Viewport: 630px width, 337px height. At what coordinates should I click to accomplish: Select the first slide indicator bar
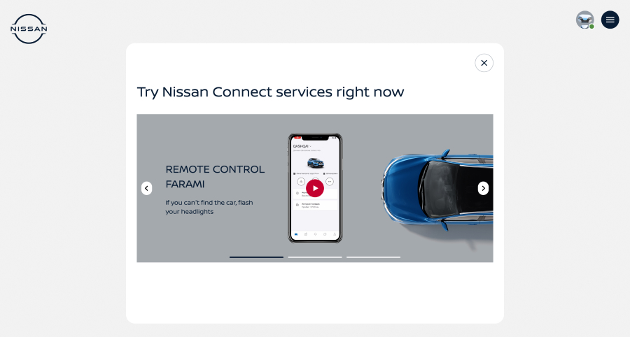pos(256,257)
